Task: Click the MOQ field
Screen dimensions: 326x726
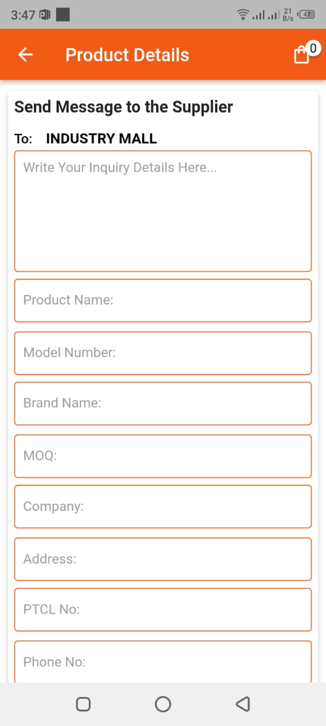Action: (162, 455)
